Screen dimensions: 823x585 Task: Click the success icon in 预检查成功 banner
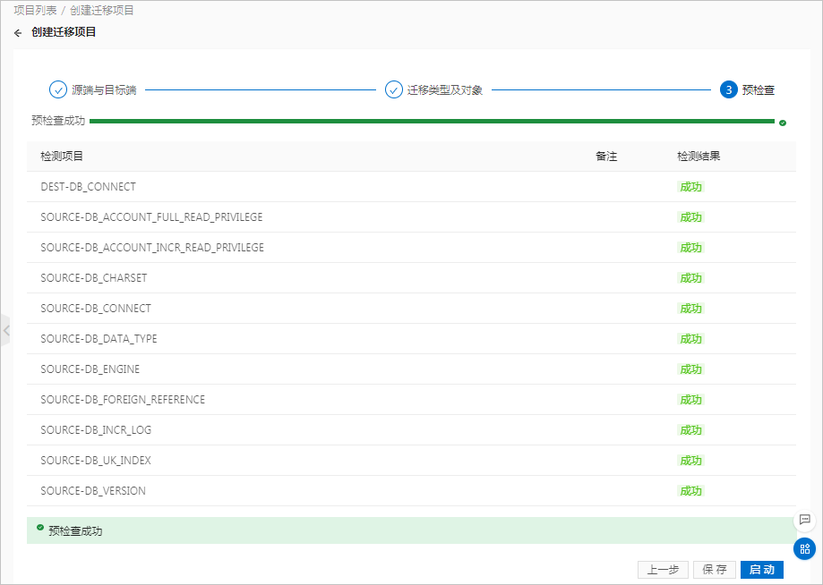(40, 528)
